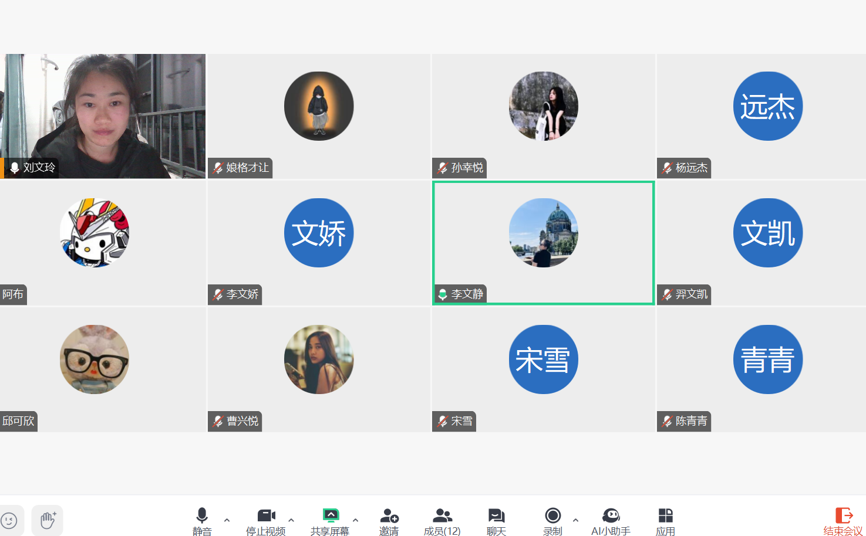Viewport: 866px width, 536px height.
Task: Select the 李文静 speaker video tile
Action: pyautogui.click(x=544, y=243)
